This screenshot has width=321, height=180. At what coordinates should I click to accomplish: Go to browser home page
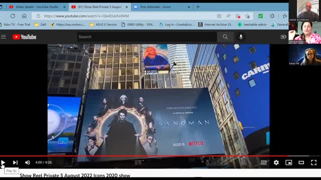tap(24, 16)
